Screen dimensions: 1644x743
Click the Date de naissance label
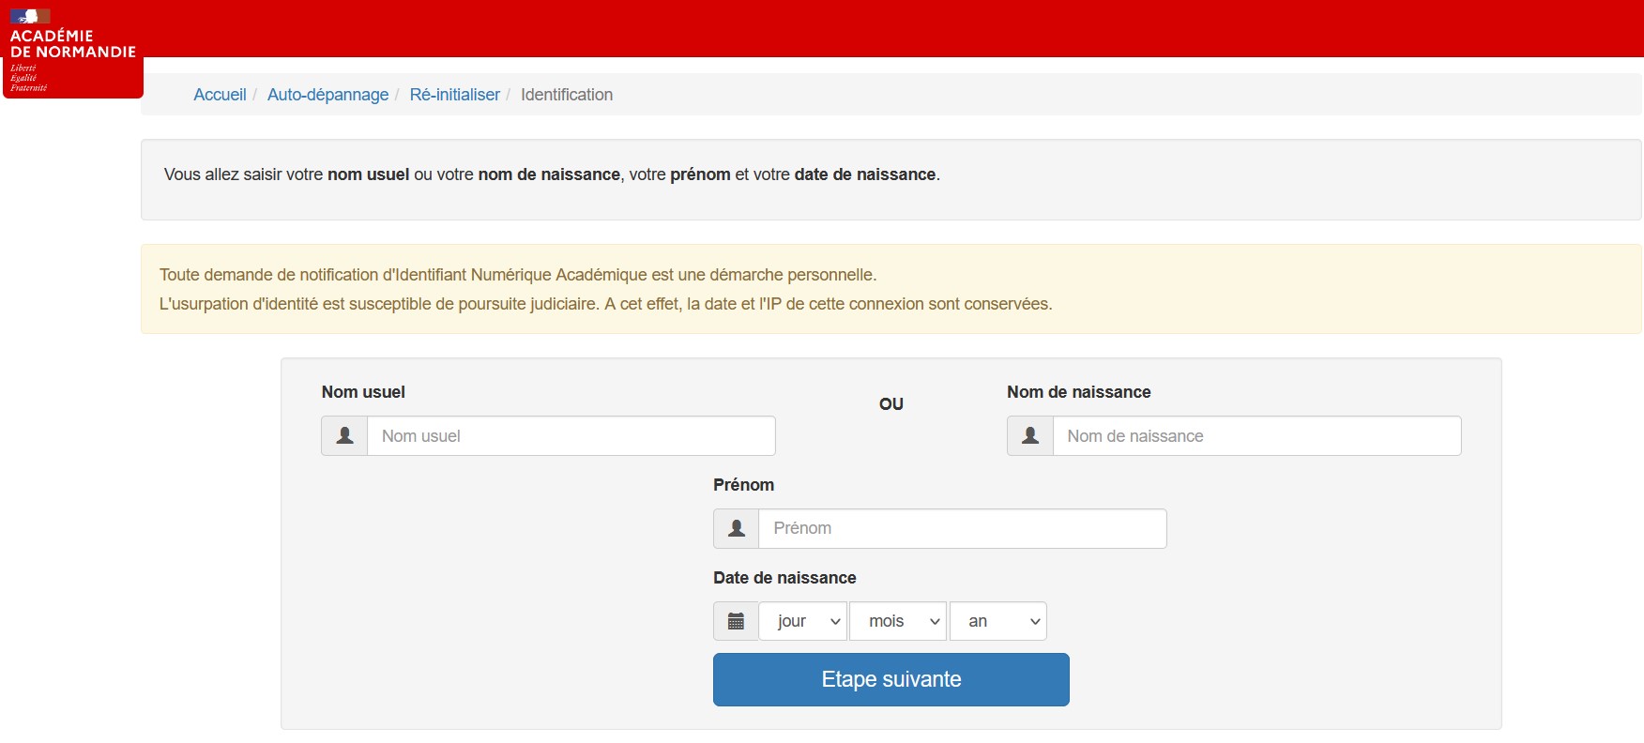click(784, 578)
